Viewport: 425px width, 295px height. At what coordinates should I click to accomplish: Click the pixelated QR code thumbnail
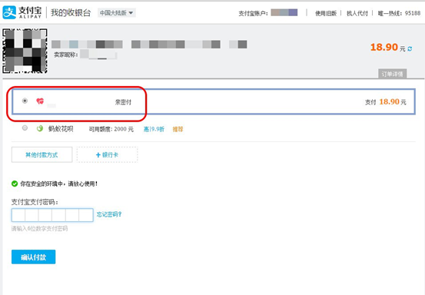(x=25, y=51)
